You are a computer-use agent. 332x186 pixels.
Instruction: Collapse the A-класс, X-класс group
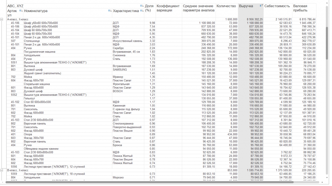(2, 19)
